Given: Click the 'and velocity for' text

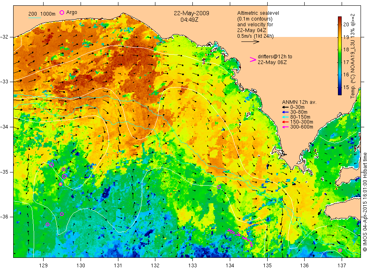Looking at the screenshot, I should tap(255, 25).
